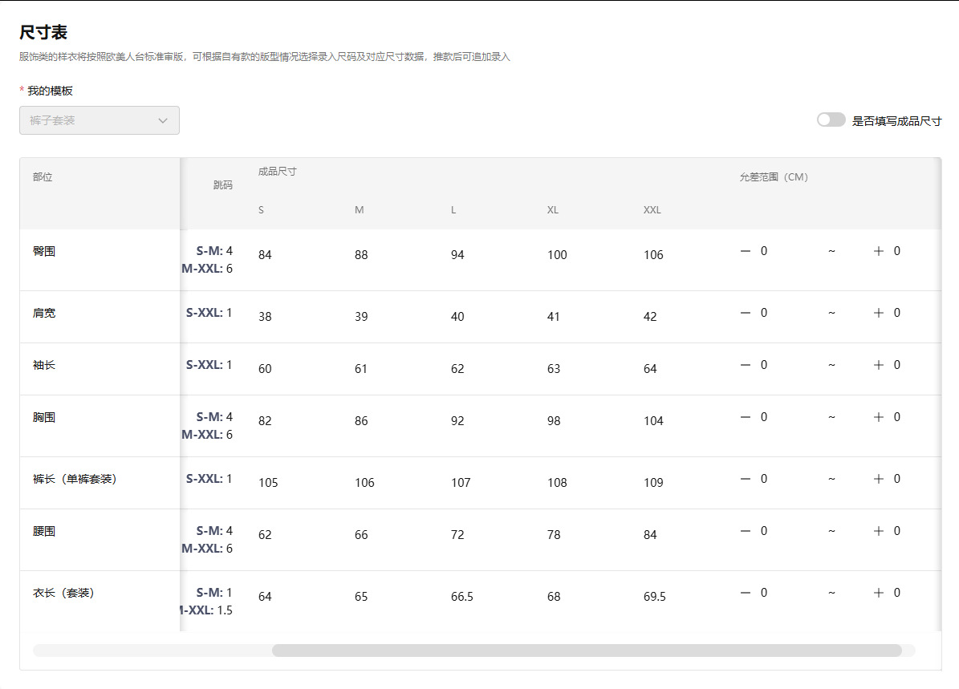This screenshot has width=959, height=689.
Task: Click the horizontal scrollbar below the table
Action: pyautogui.click(x=592, y=651)
